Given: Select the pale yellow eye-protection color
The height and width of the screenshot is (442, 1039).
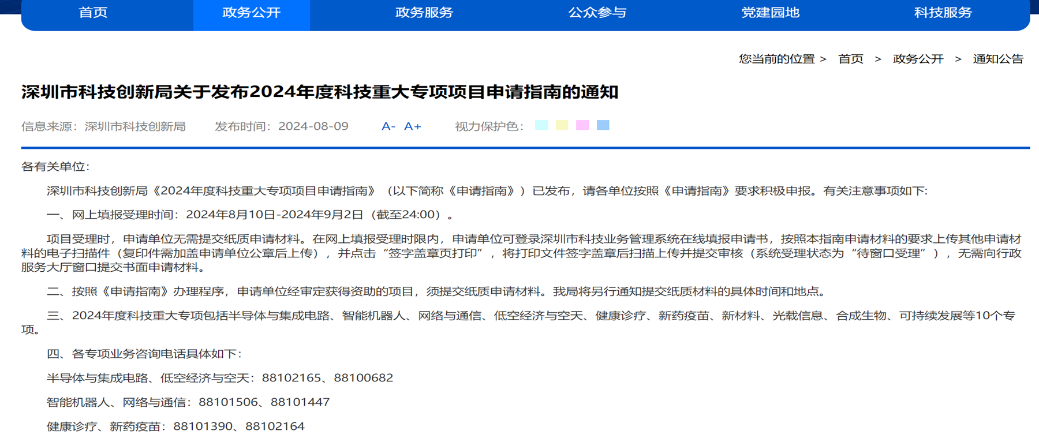Looking at the screenshot, I should click(x=562, y=125).
